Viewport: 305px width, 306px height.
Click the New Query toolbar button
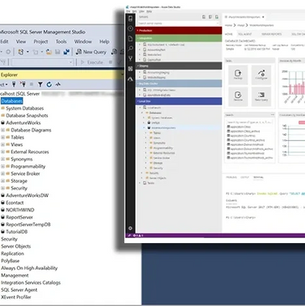tap(91, 52)
